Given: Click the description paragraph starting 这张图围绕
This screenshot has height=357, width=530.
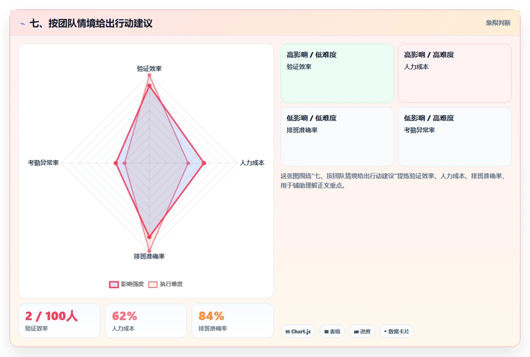Looking at the screenshot, I should click(392, 181).
